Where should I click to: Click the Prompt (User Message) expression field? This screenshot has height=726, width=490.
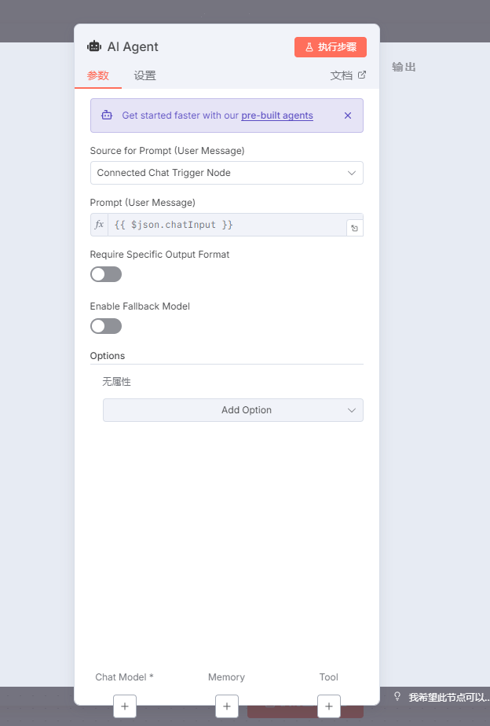228,225
